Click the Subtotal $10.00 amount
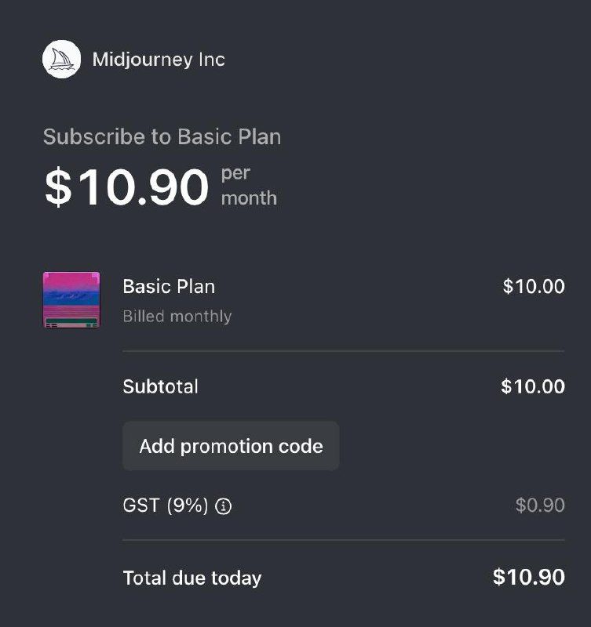Image resolution: width=591 pixels, height=627 pixels. [x=533, y=386]
